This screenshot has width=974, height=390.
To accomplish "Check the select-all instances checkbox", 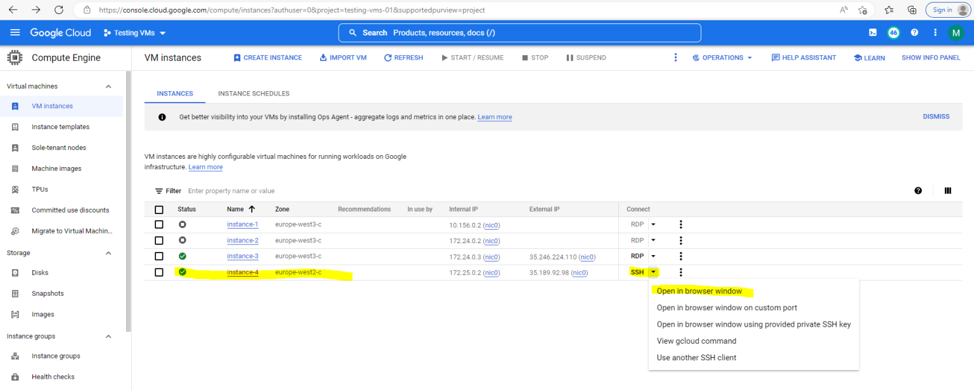I will 160,209.
